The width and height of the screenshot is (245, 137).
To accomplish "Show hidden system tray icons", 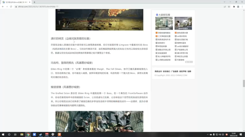I will [x=208, y=135].
